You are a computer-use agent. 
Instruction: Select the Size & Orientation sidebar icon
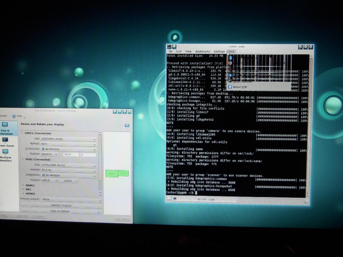(5, 125)
